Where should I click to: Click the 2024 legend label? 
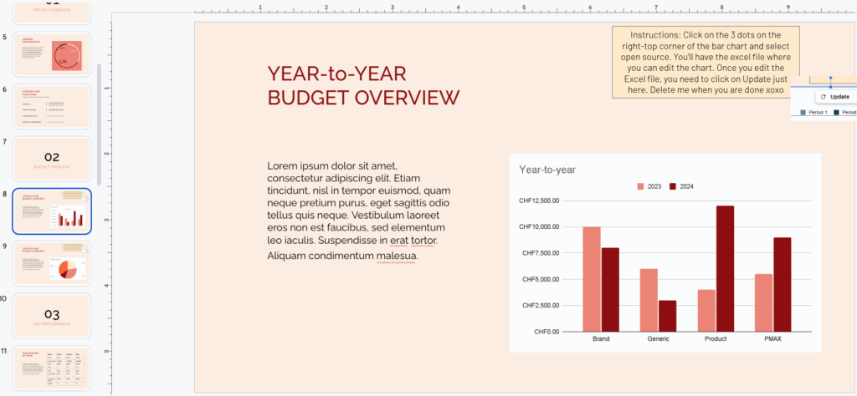[686, 186]
